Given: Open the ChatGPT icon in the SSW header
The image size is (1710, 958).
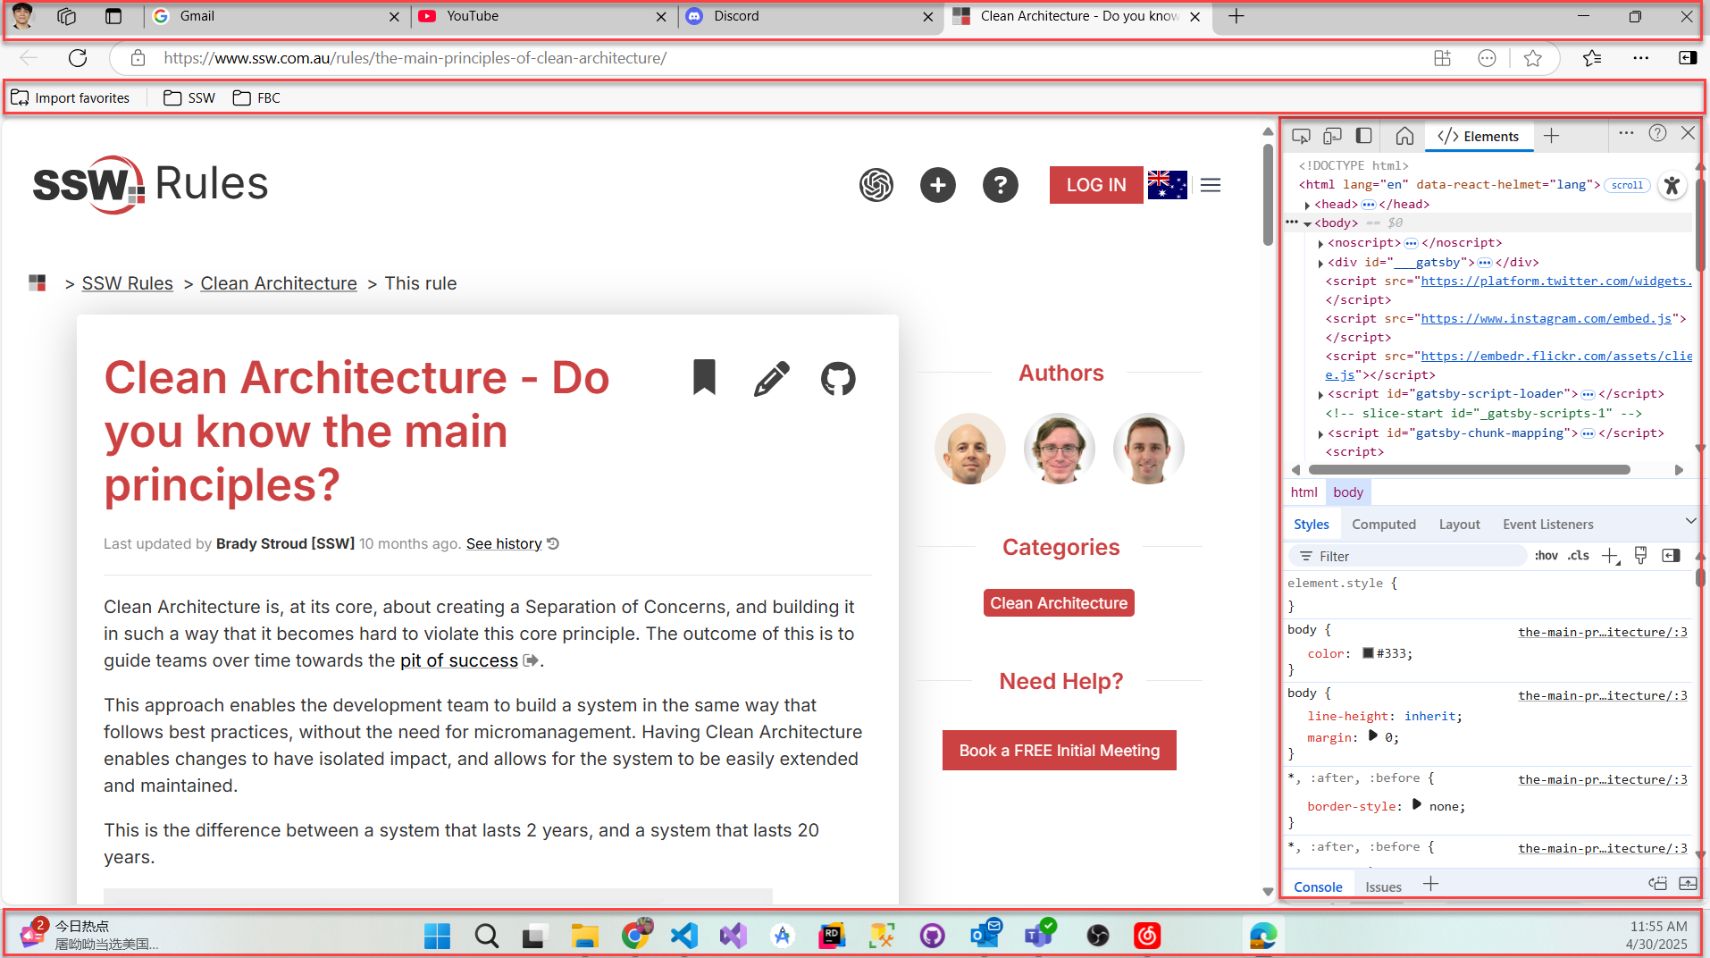Looking at the screenshot, I should pyautogui.click(x=876, y=185).
